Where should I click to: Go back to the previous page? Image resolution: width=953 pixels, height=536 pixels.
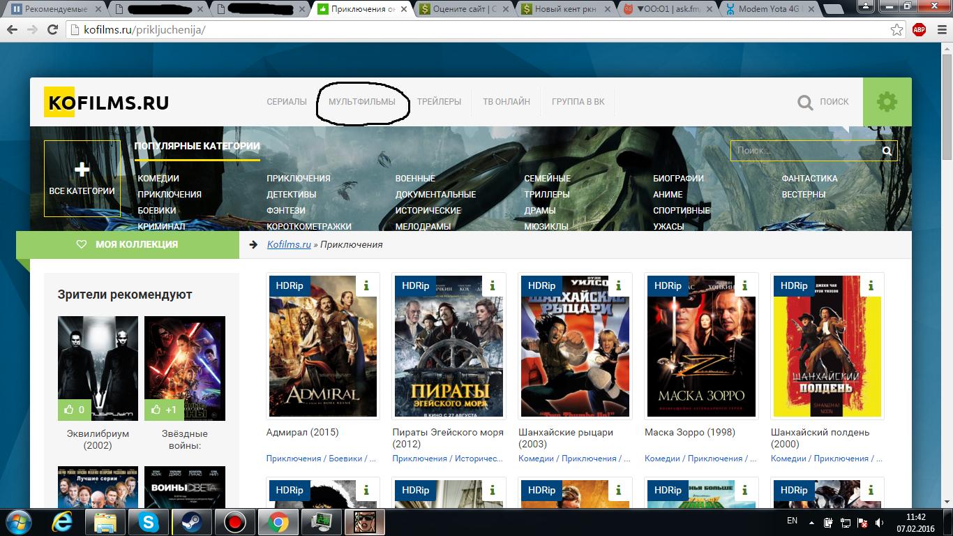point(12,30)
